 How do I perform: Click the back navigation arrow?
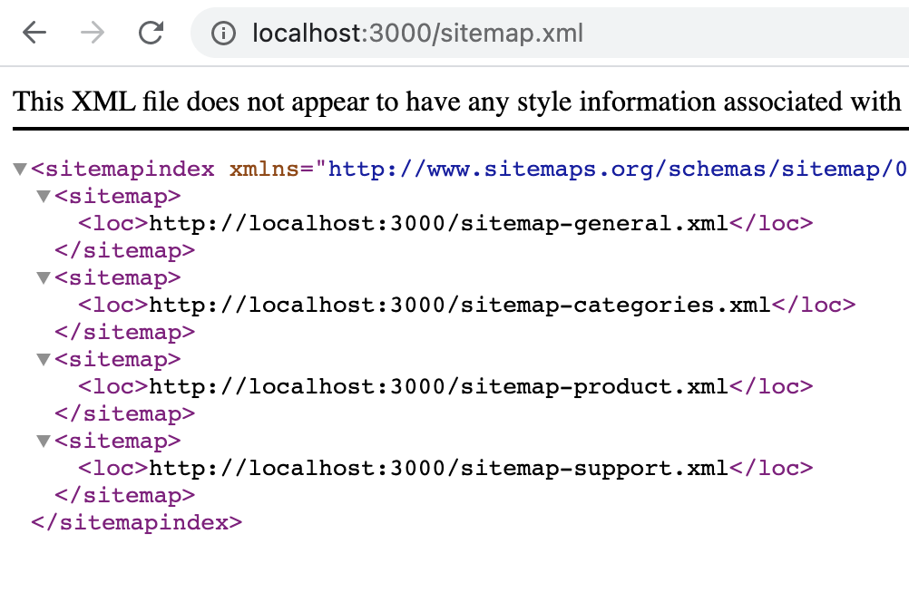click(34, 32)
